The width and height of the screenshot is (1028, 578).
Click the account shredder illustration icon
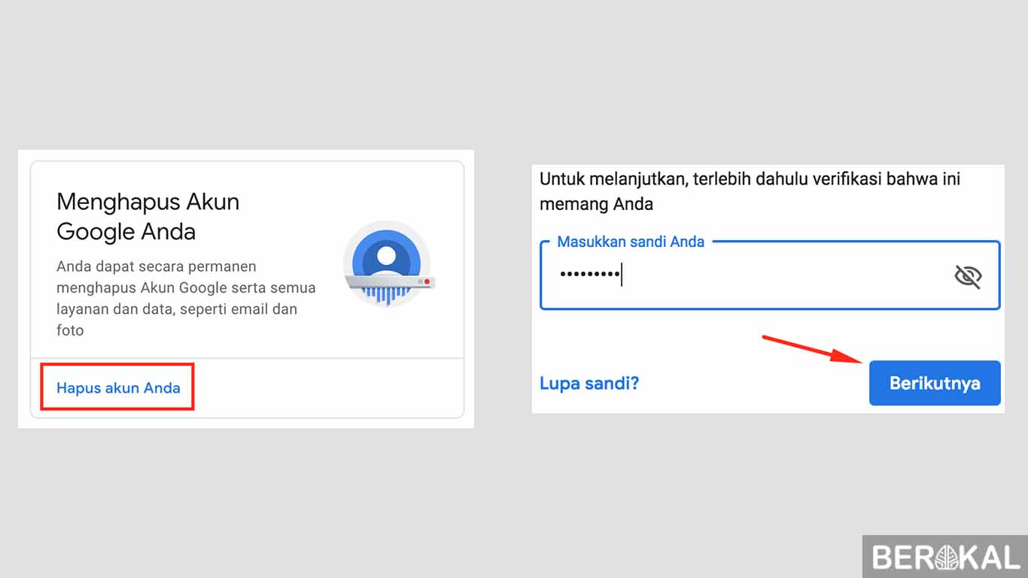pos(388,263)
